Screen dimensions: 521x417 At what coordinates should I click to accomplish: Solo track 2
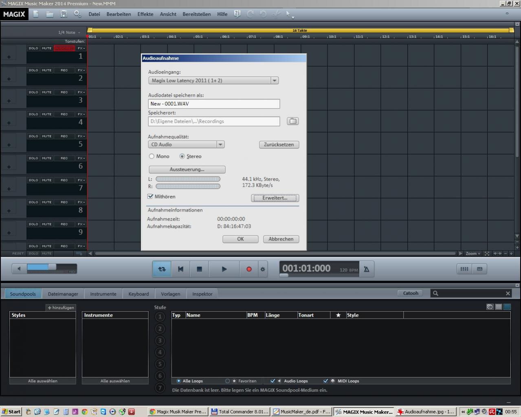pyautogui.click(x=33, y=70)
